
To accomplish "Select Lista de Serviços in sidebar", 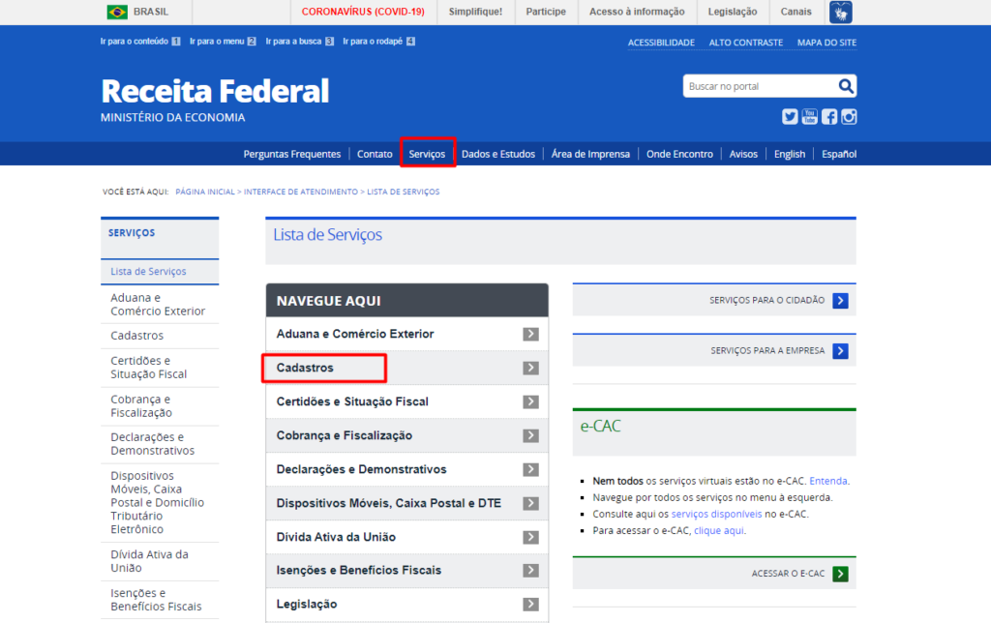I will coord(148,271).
